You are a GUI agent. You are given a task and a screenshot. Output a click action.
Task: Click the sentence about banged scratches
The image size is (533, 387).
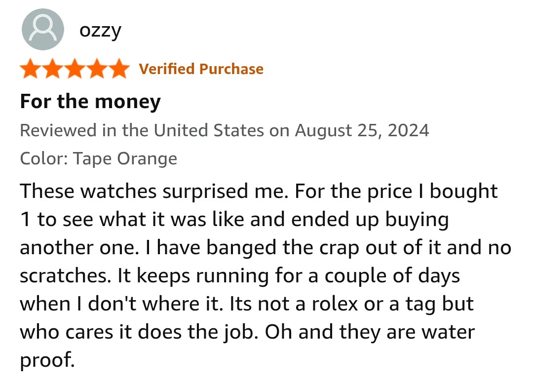coord(266,261)
